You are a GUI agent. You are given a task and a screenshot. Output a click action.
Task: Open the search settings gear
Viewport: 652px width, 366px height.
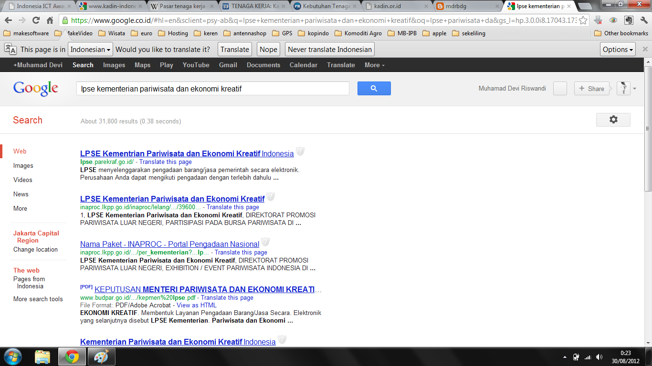[613, 120]
